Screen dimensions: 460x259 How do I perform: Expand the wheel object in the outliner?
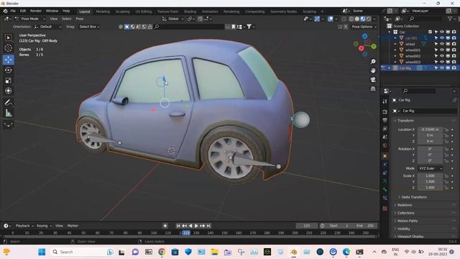click(395, 44)
